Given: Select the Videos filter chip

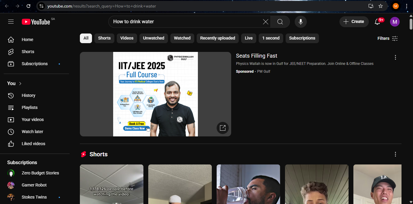Looking at the screenshot, I should (x=127, y=38).
